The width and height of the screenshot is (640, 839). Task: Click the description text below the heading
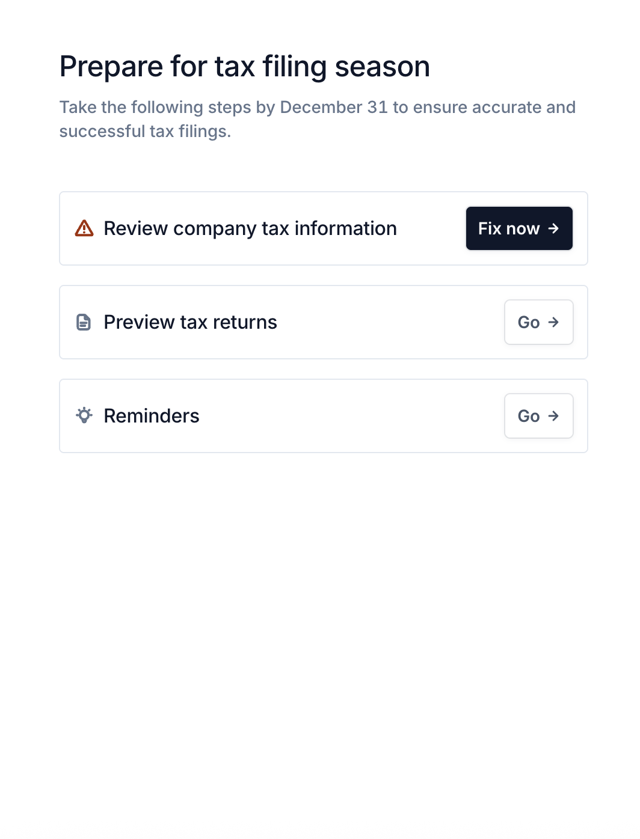pos(317,119)
